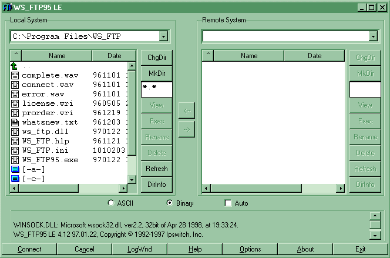Click log pane scroll down arrow
The height and width of the screenshot is (258, 390).
click(375, 235)
